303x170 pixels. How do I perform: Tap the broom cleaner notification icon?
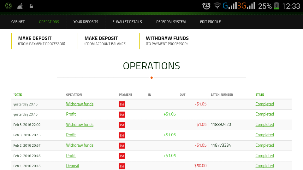pyautogui.click(x=20, y=6)
